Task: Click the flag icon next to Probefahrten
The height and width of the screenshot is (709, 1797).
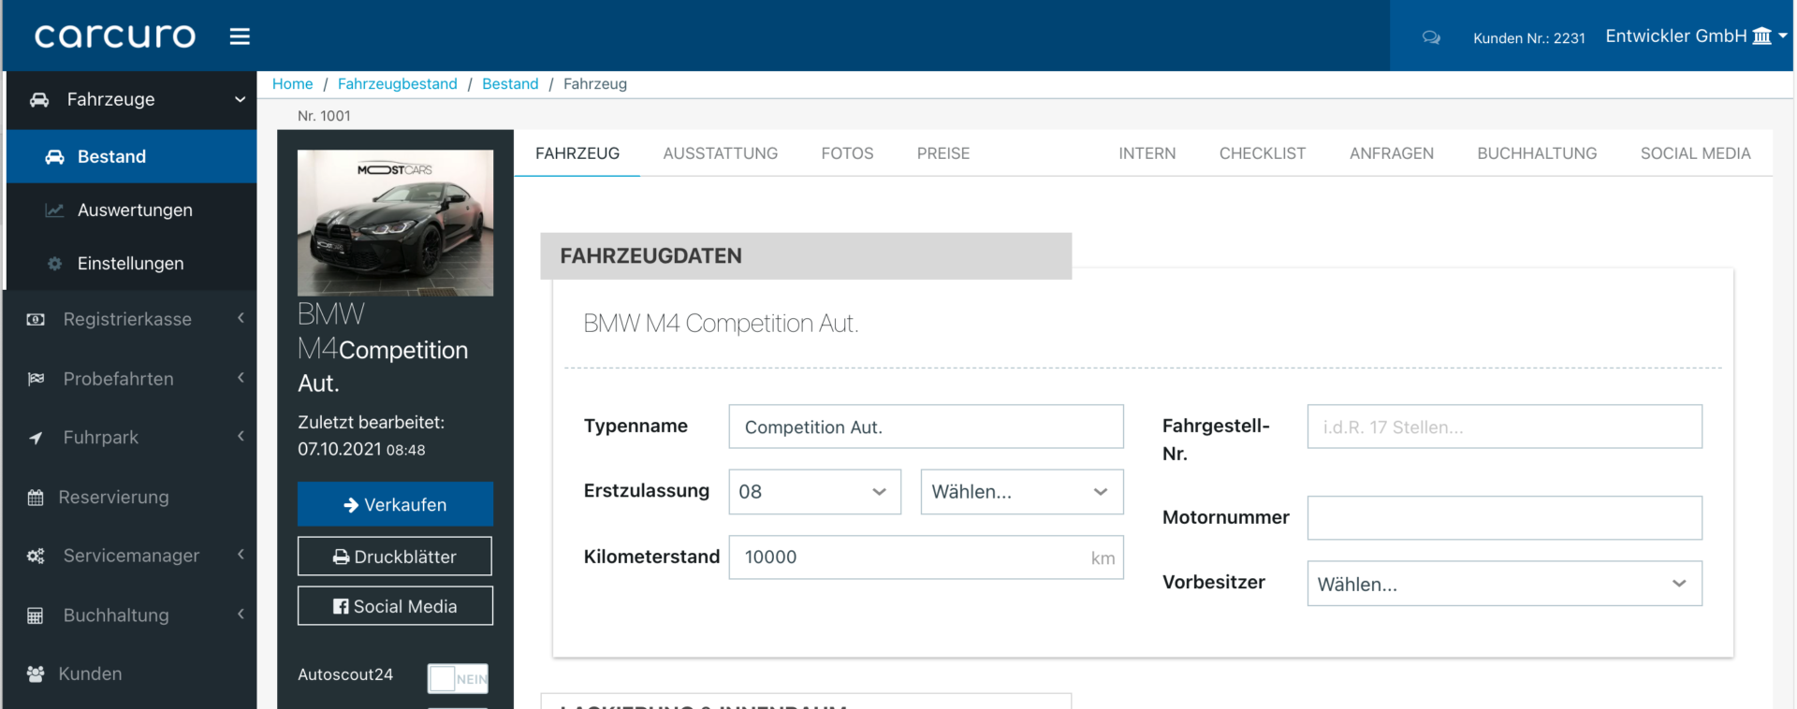Action: tap(36, 379)
